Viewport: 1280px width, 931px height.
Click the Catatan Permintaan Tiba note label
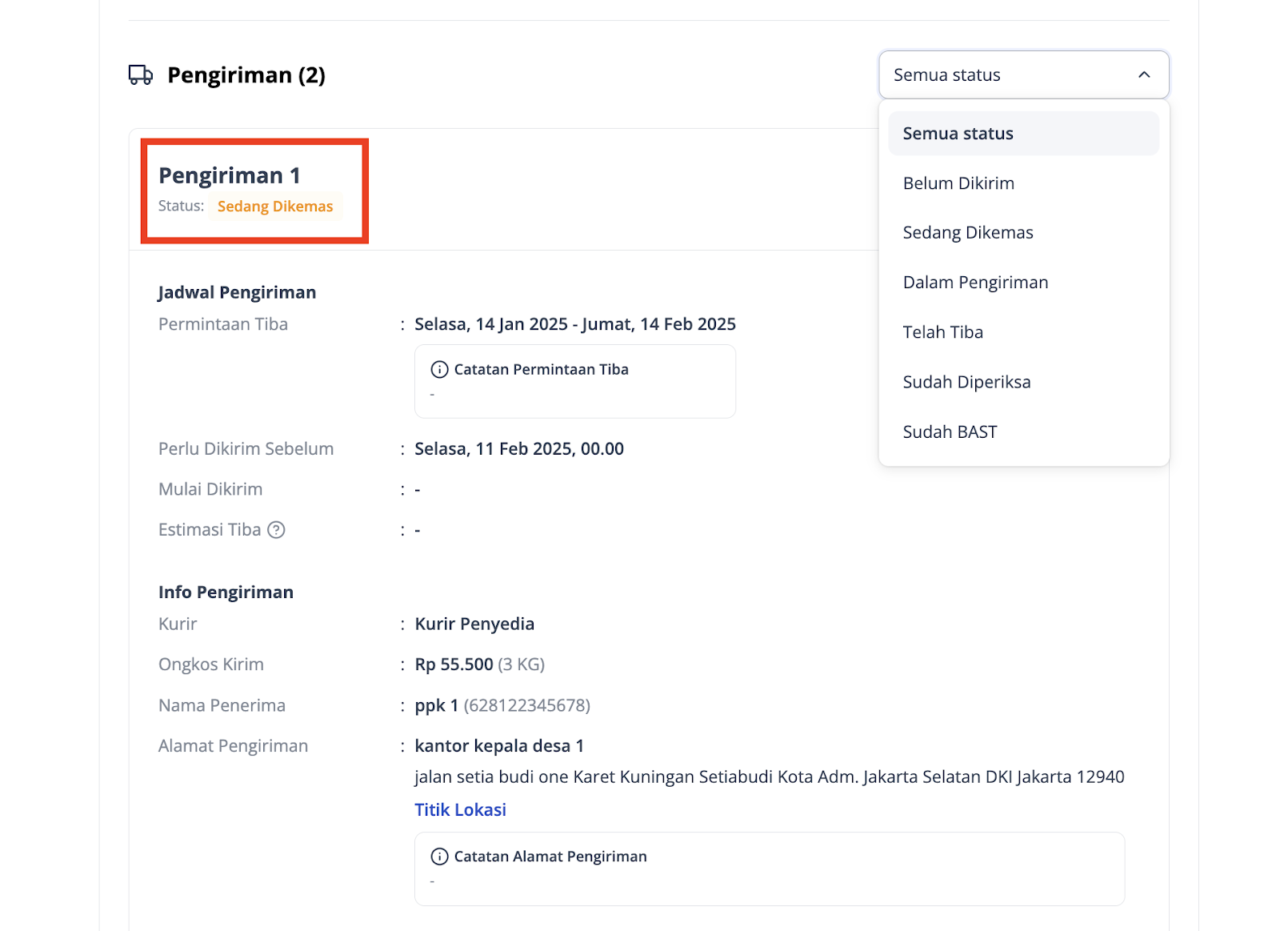[x=542, y=370]
